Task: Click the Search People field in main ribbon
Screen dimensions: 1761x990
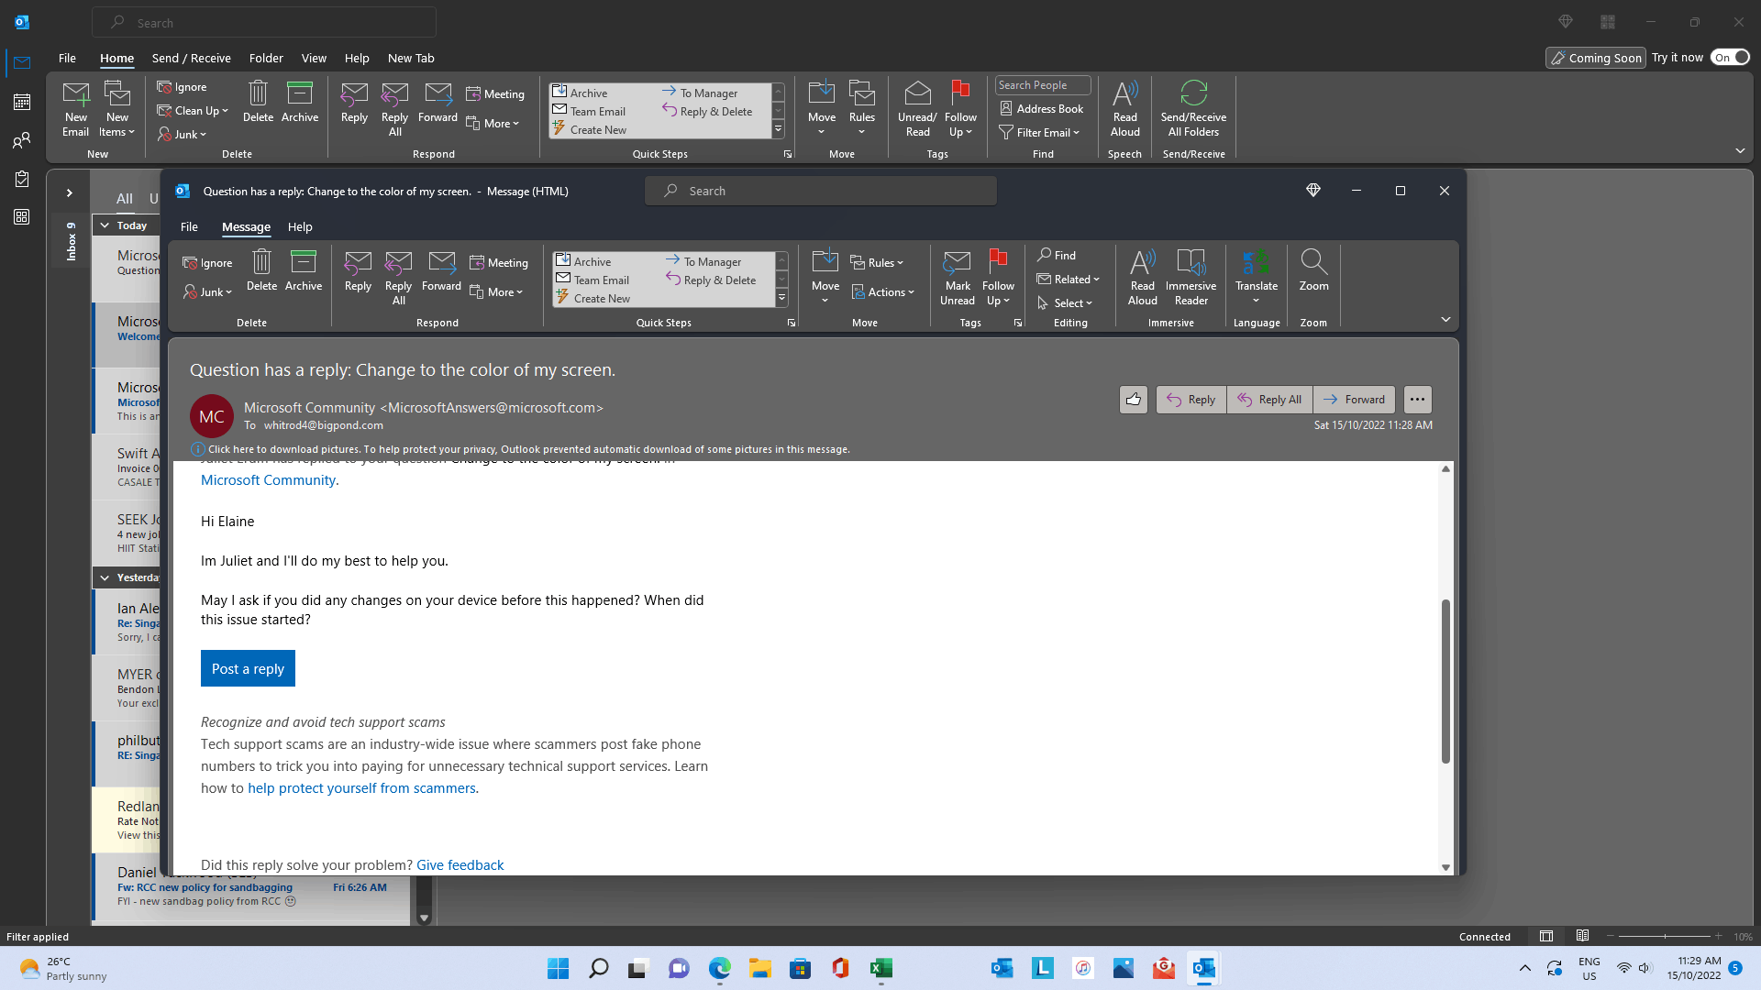Action: click(1043, 85)
